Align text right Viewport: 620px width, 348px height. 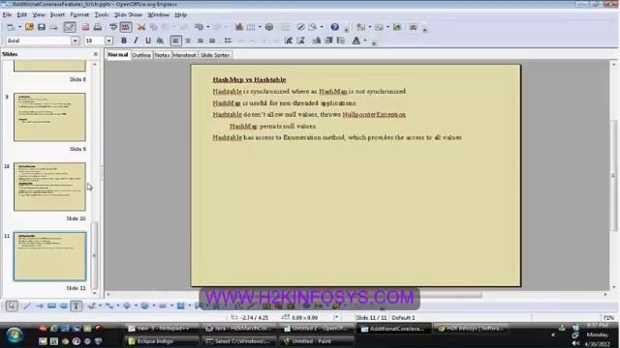pyautogui.click(x=201, y=41)
